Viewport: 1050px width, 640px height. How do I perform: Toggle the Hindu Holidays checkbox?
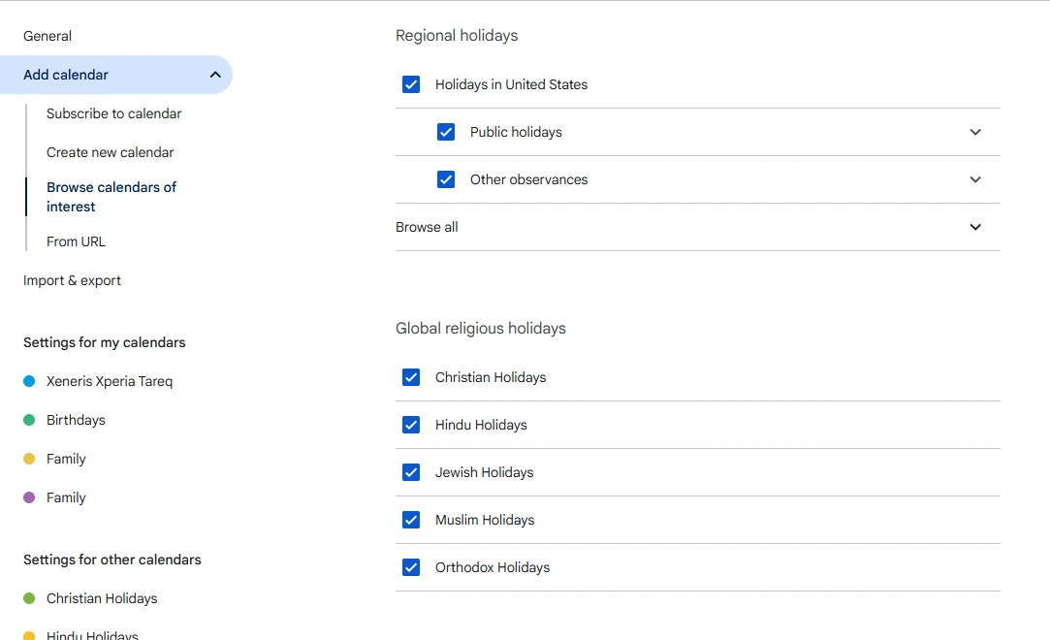click(411, 425)
